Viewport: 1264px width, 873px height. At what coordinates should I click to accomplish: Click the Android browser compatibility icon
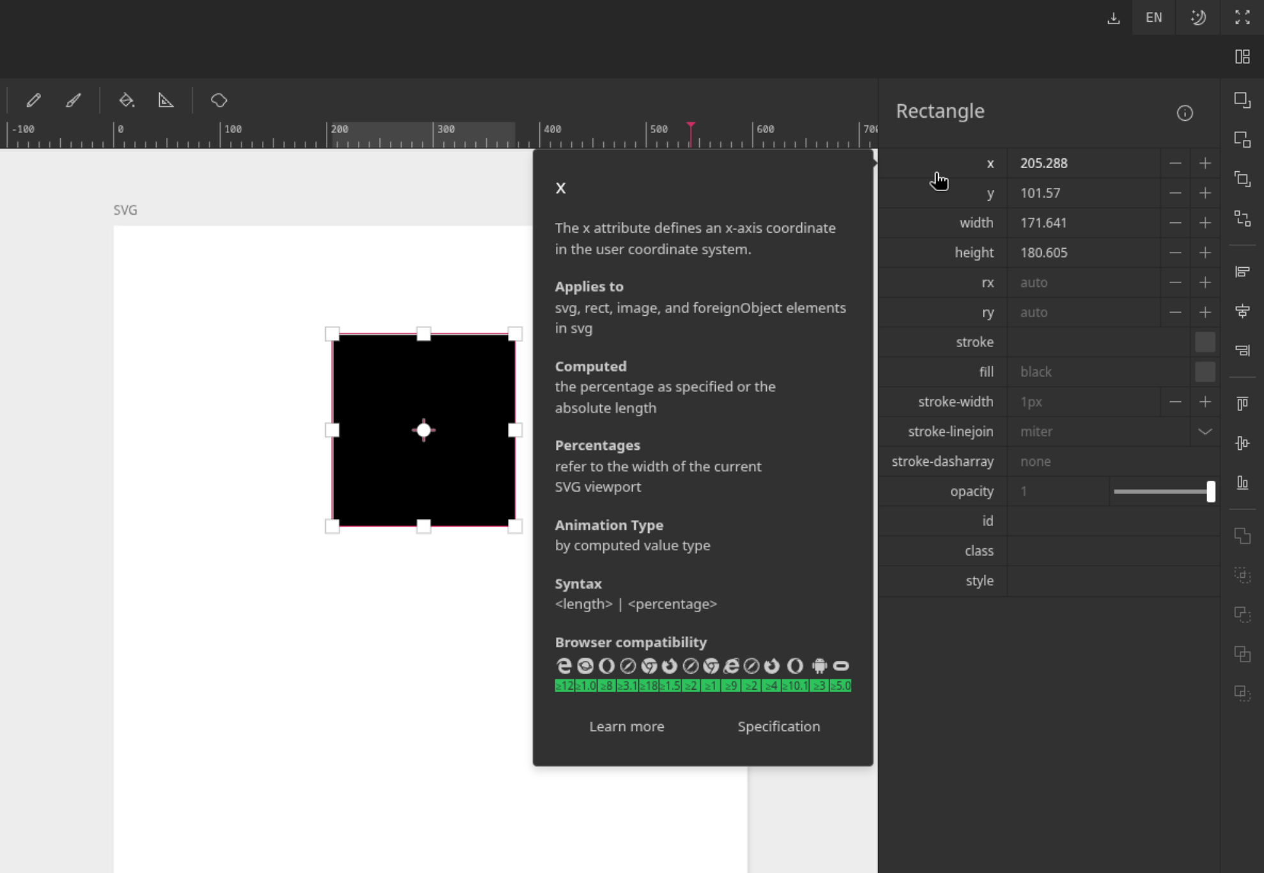point(819,666)
